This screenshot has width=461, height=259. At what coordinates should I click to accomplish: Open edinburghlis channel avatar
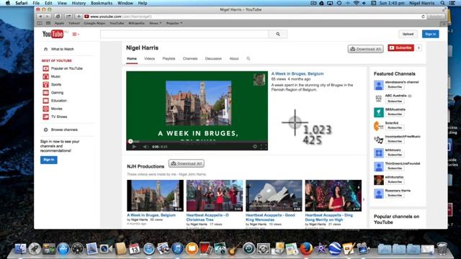tap(379, 180)
